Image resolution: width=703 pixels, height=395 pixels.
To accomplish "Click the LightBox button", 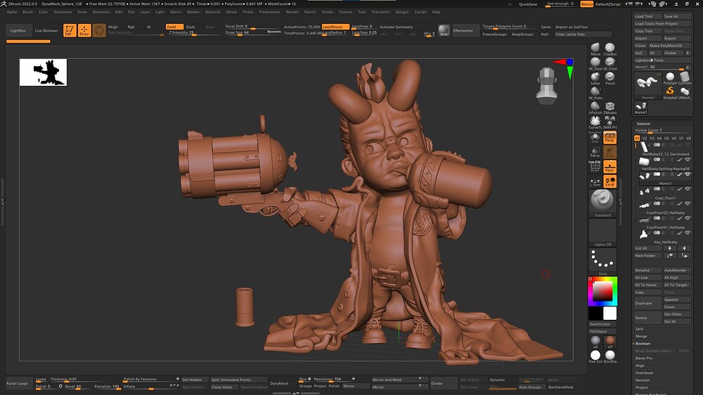I will click(x=18, y=30).
